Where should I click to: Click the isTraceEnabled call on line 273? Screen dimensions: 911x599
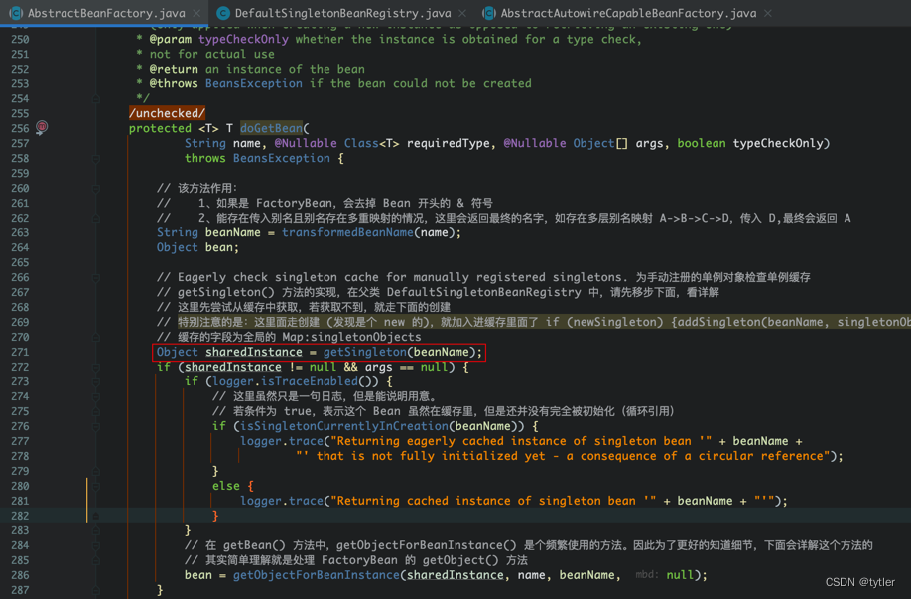coord(309,381)
